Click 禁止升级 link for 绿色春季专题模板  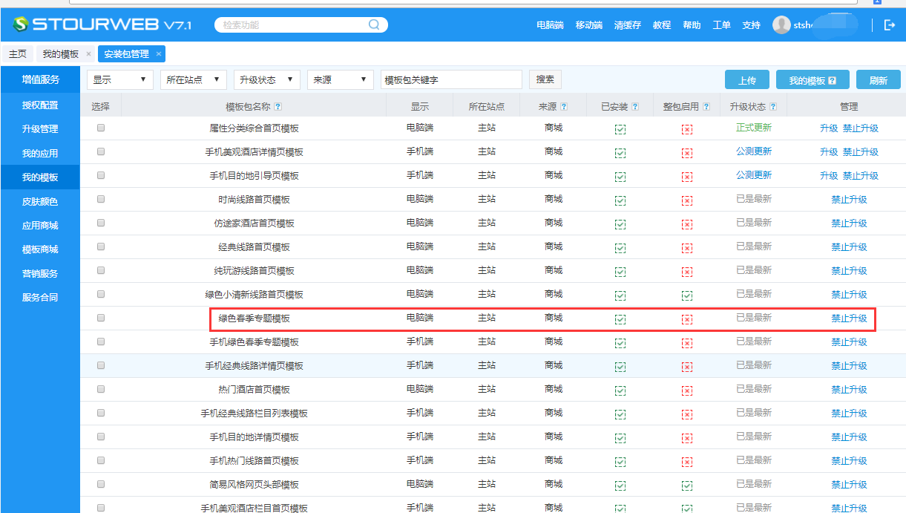[x=849, y=318]
